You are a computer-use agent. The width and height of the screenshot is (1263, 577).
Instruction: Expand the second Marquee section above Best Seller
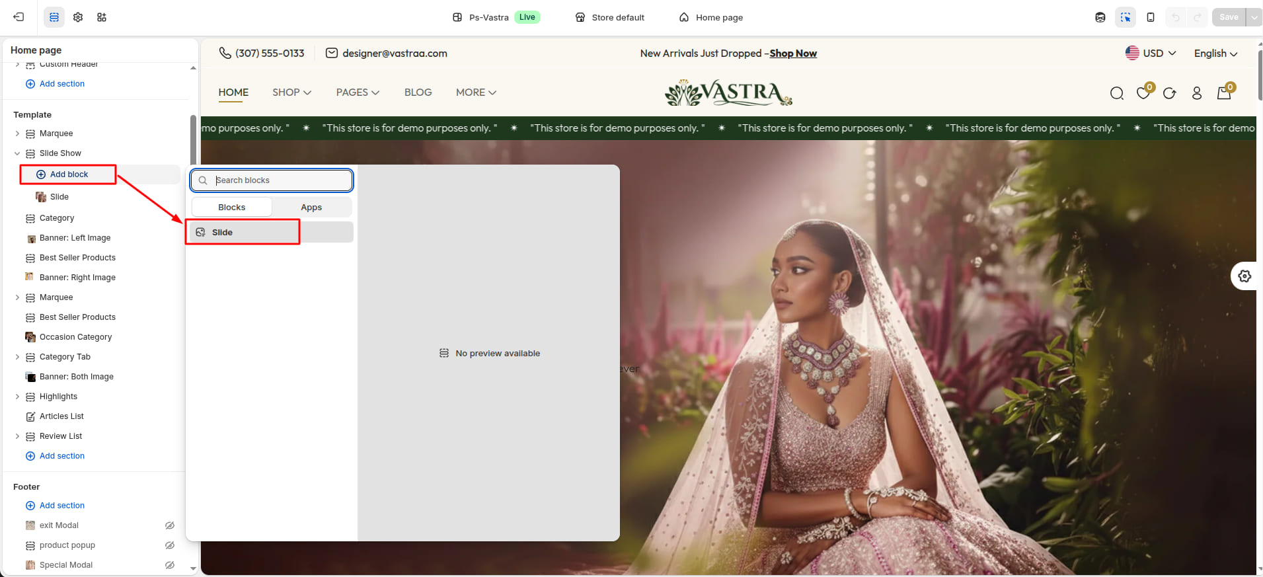(17, 297)
